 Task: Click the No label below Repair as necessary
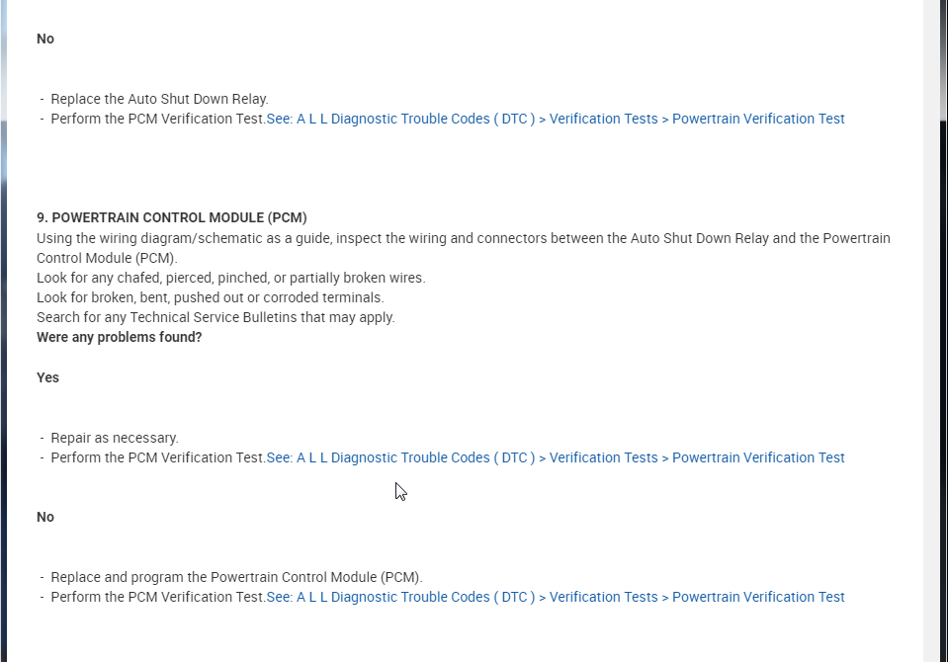(45, 517)
